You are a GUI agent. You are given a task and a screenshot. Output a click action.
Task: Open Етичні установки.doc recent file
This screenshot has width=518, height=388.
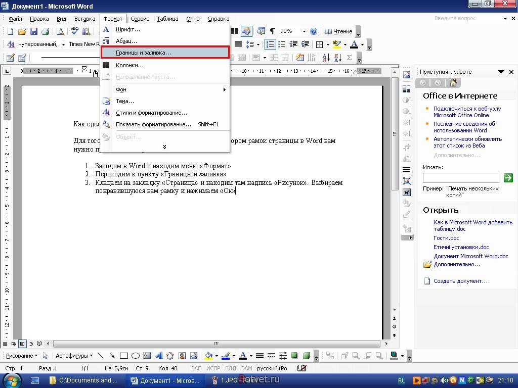(461, 247)
